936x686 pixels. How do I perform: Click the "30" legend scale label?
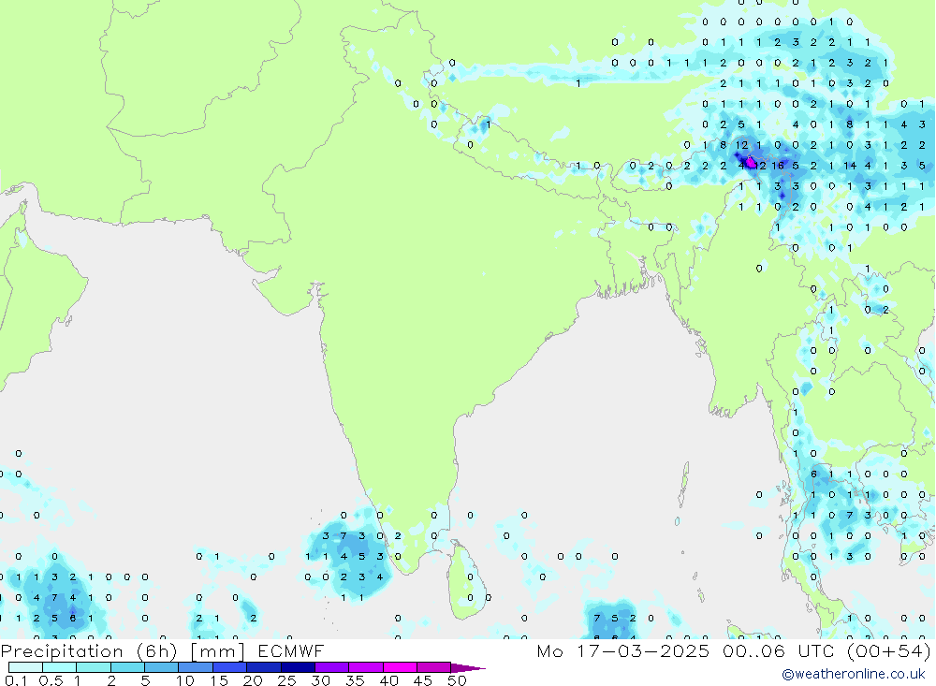tap(320, 680)
